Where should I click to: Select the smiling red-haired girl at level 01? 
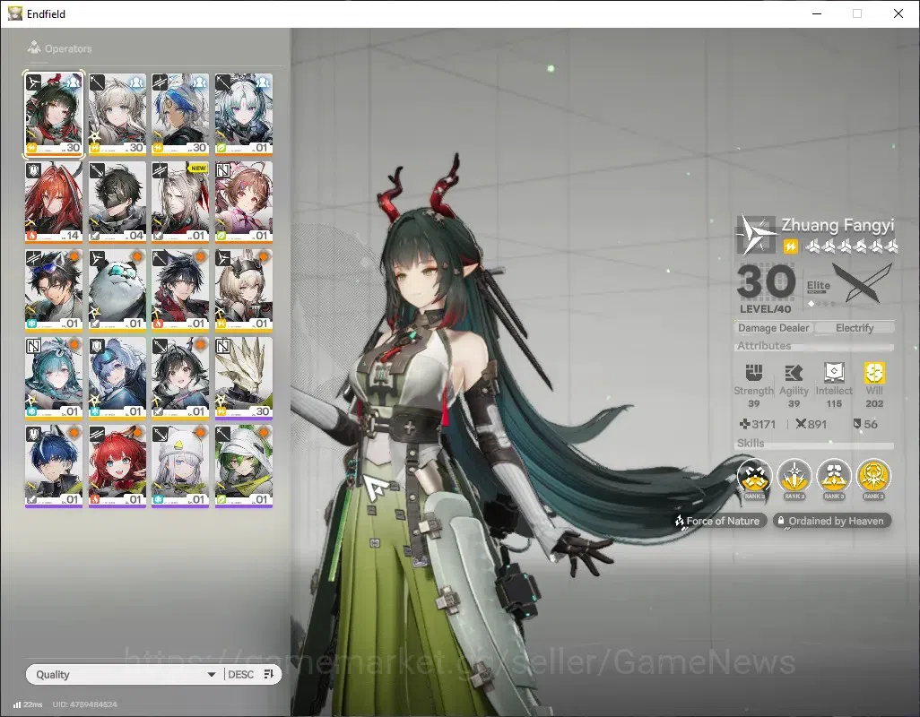point(117,466)
